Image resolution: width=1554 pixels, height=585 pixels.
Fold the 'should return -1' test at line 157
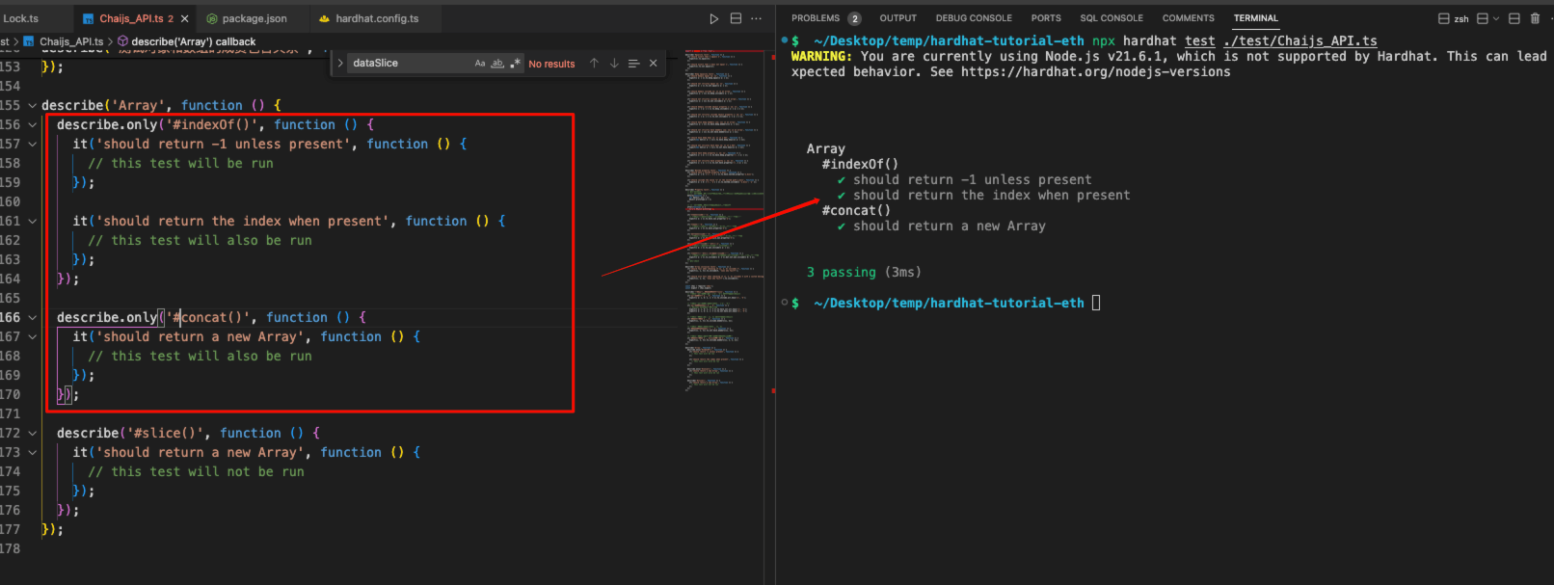33,145
